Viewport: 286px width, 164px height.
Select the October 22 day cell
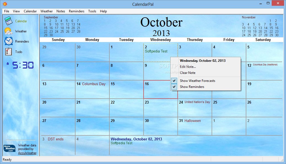[126, 108]
